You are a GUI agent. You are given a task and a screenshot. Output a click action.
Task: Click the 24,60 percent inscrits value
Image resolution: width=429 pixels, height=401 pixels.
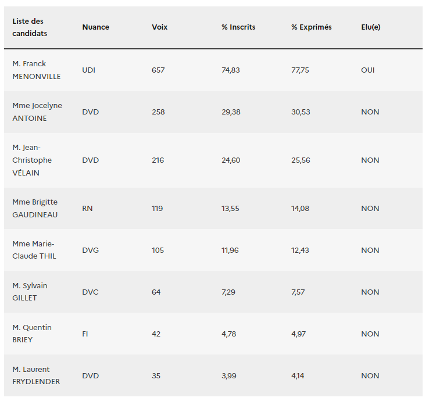231,160
